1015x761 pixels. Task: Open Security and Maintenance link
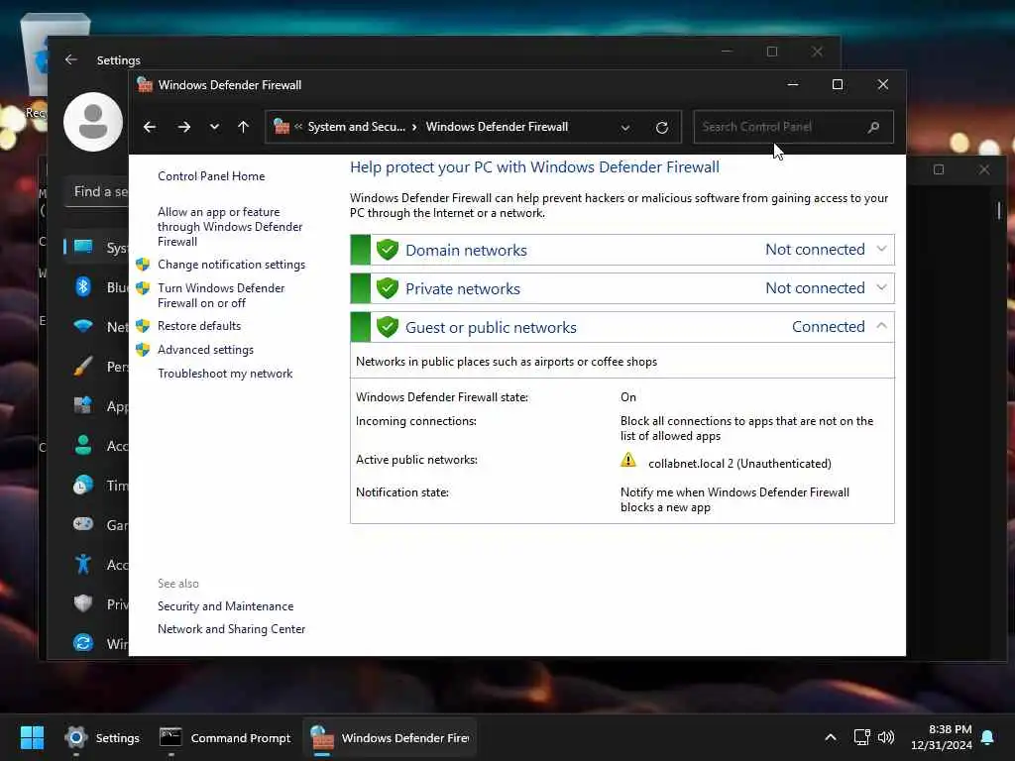225,606
